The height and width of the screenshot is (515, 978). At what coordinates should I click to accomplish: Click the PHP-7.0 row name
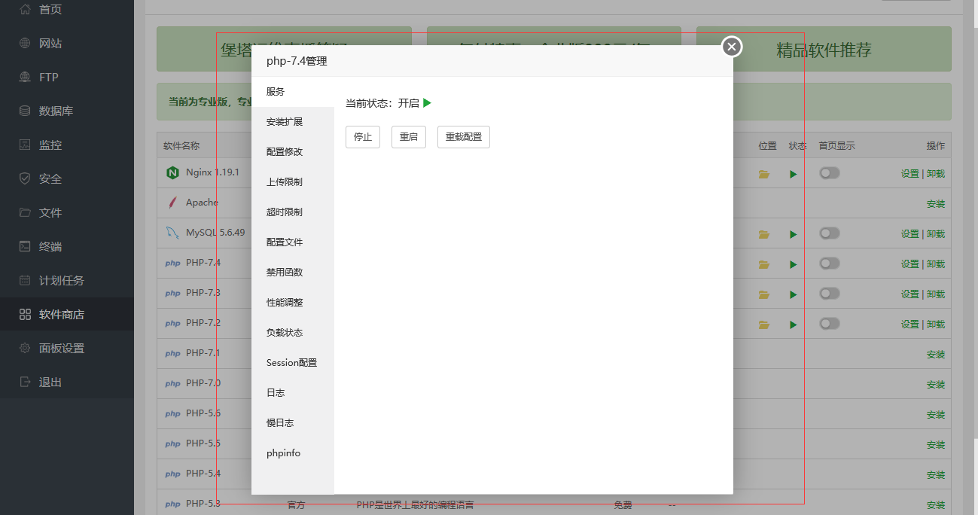point(203,383)
